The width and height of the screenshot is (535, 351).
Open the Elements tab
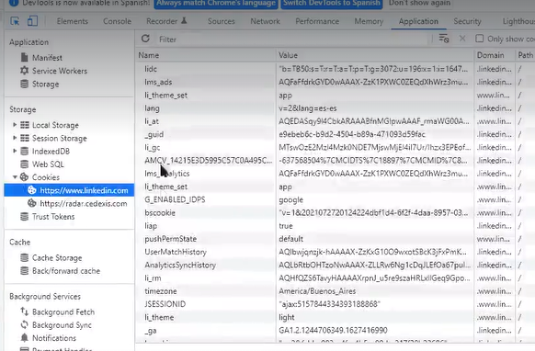point(73,21)
